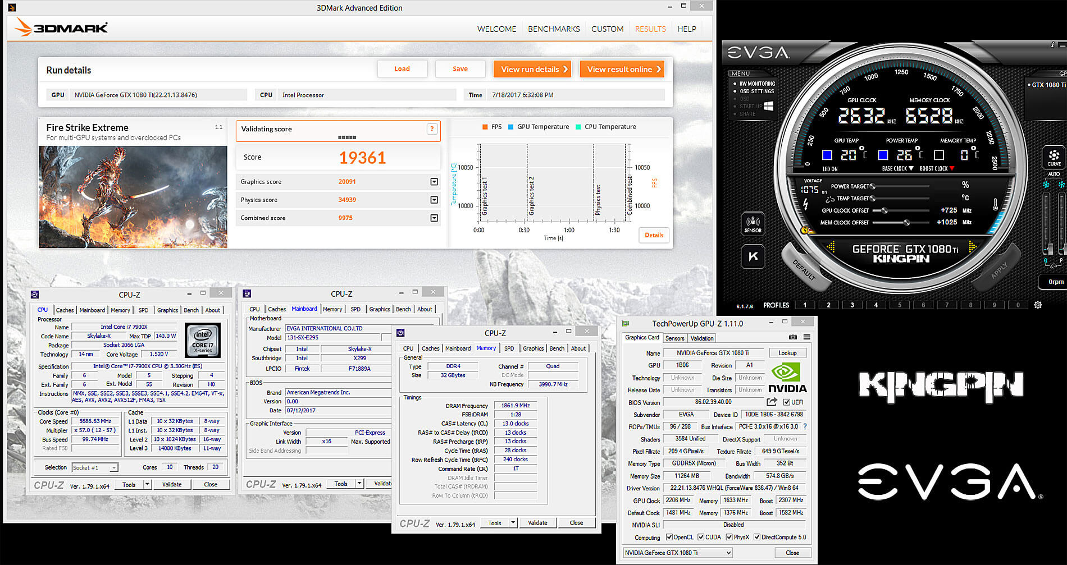Expand the Graphics score details
The image size is (1067, 565).
[x=434, y=182]
